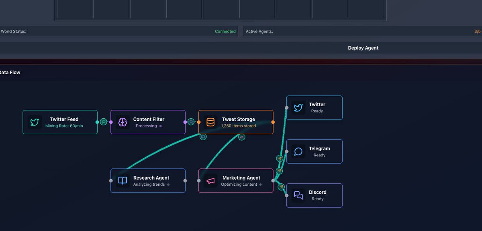Click the "Active Agents:" label
The height and width of the screenshot is (231, 482).
(259, 31)
